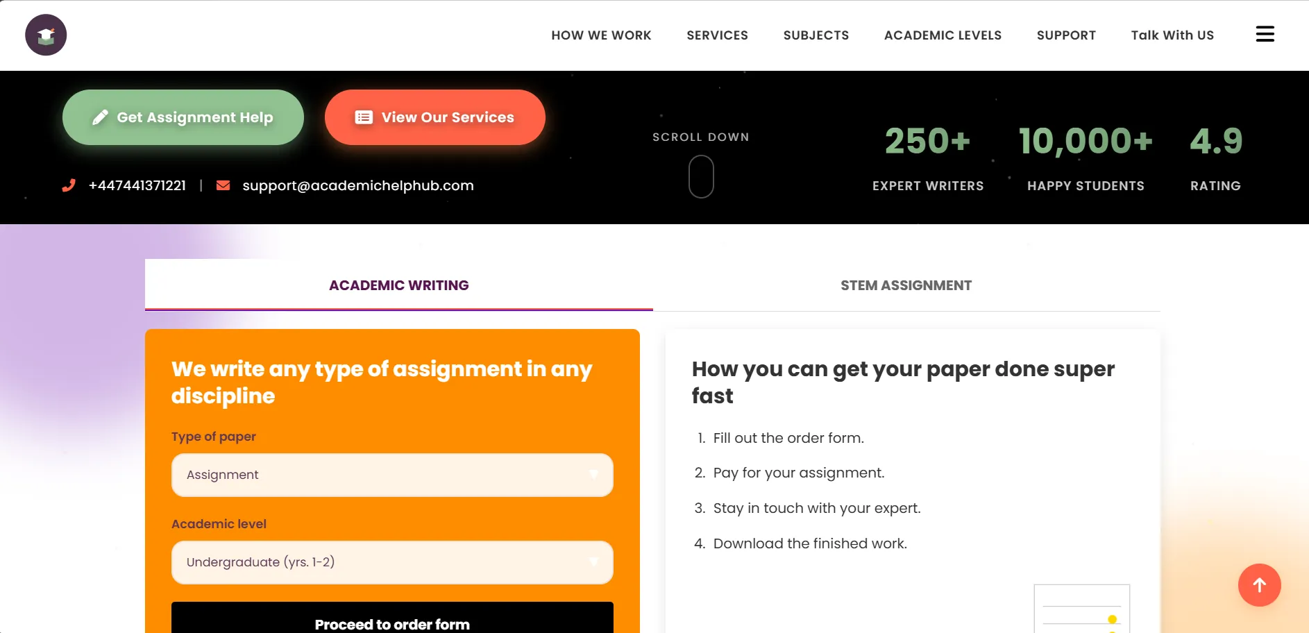The image size is (1309, 633).
Task: Click 'Fill out the order form.' step
Action: (x=788, y=438)
